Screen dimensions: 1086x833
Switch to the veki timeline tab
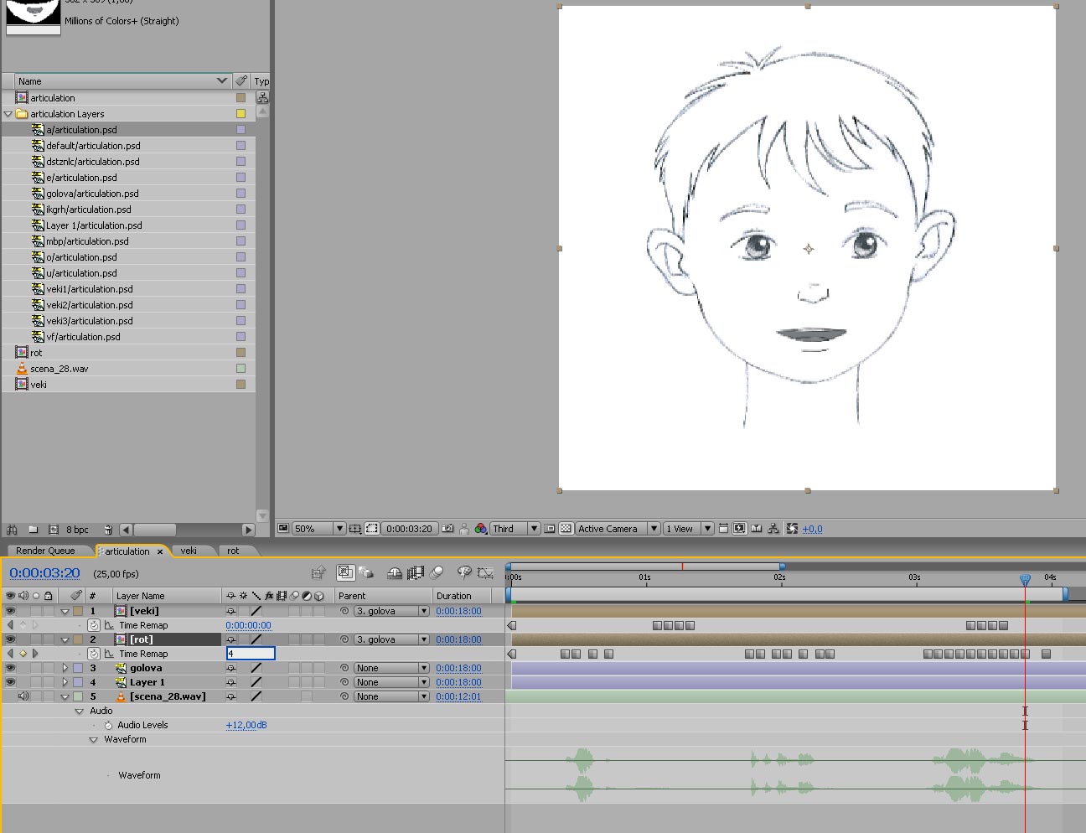click(189, 551)
